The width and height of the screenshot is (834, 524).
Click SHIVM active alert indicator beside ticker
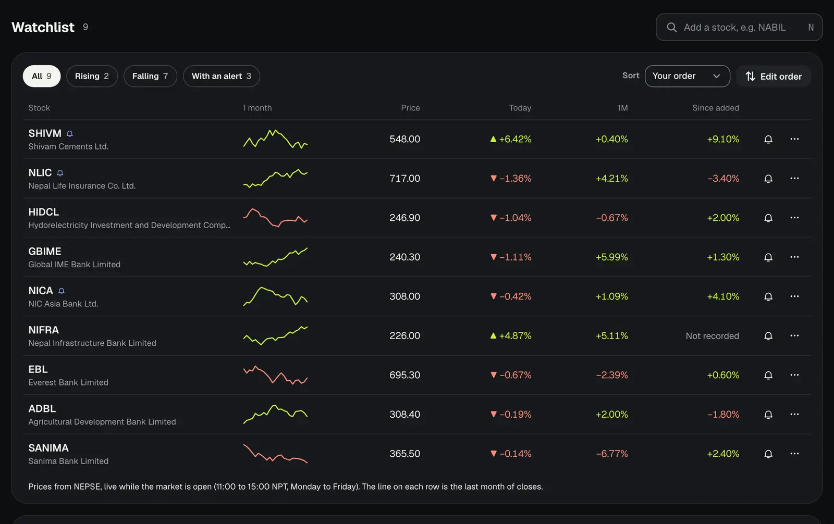click(70, 134)
